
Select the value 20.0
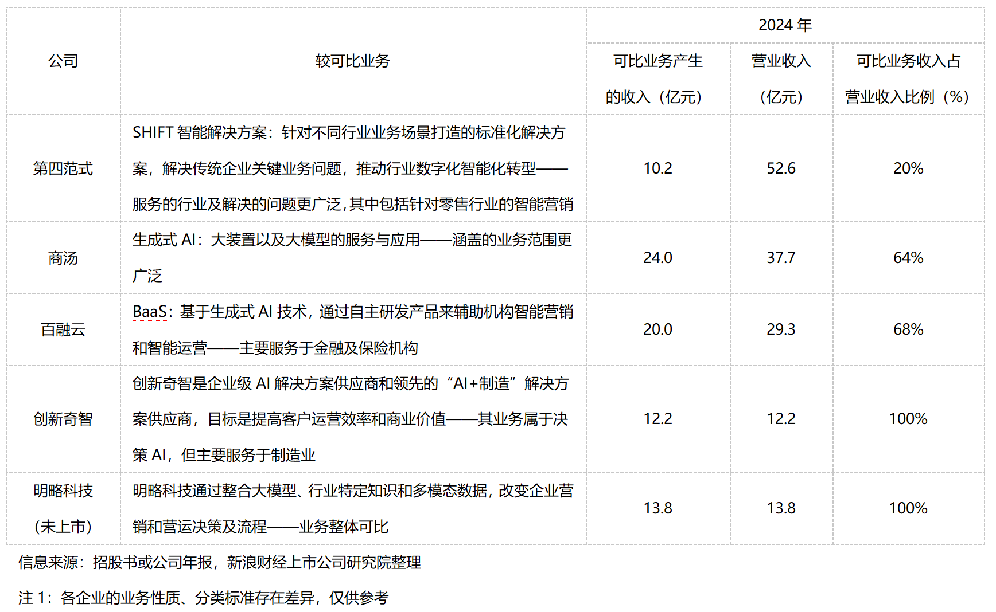[x=657, y=329]
